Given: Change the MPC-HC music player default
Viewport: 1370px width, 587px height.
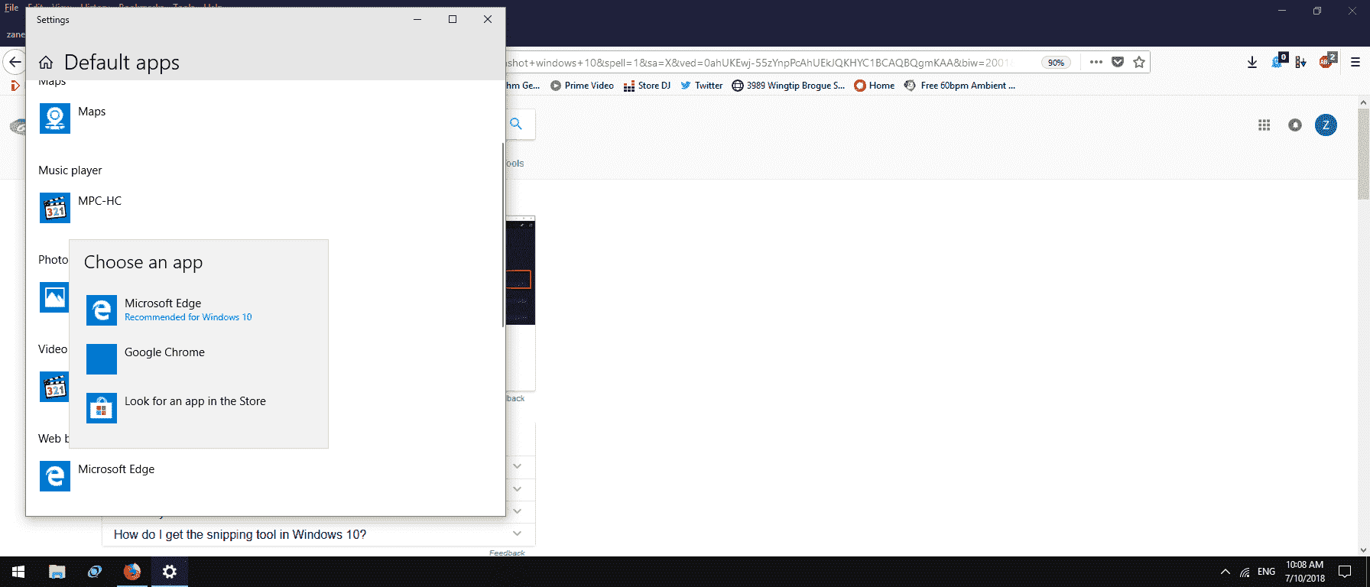Looking at the screenshot, I should 80,208.
